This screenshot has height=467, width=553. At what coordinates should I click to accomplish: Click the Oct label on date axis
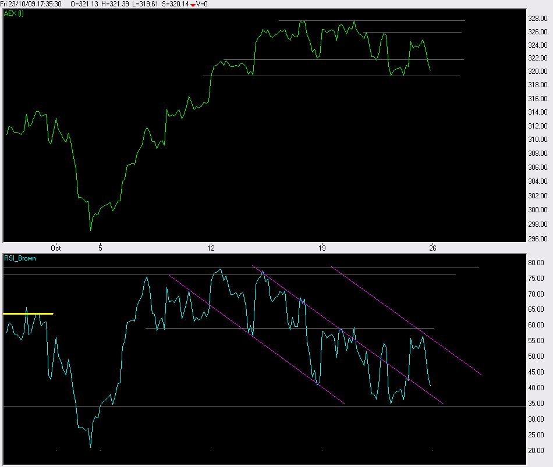[56, 248]
